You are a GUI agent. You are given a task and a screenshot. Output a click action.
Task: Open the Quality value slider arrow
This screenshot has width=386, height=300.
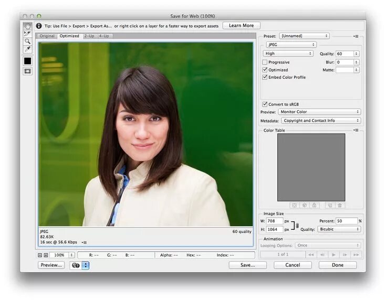(x=356, y=53)
